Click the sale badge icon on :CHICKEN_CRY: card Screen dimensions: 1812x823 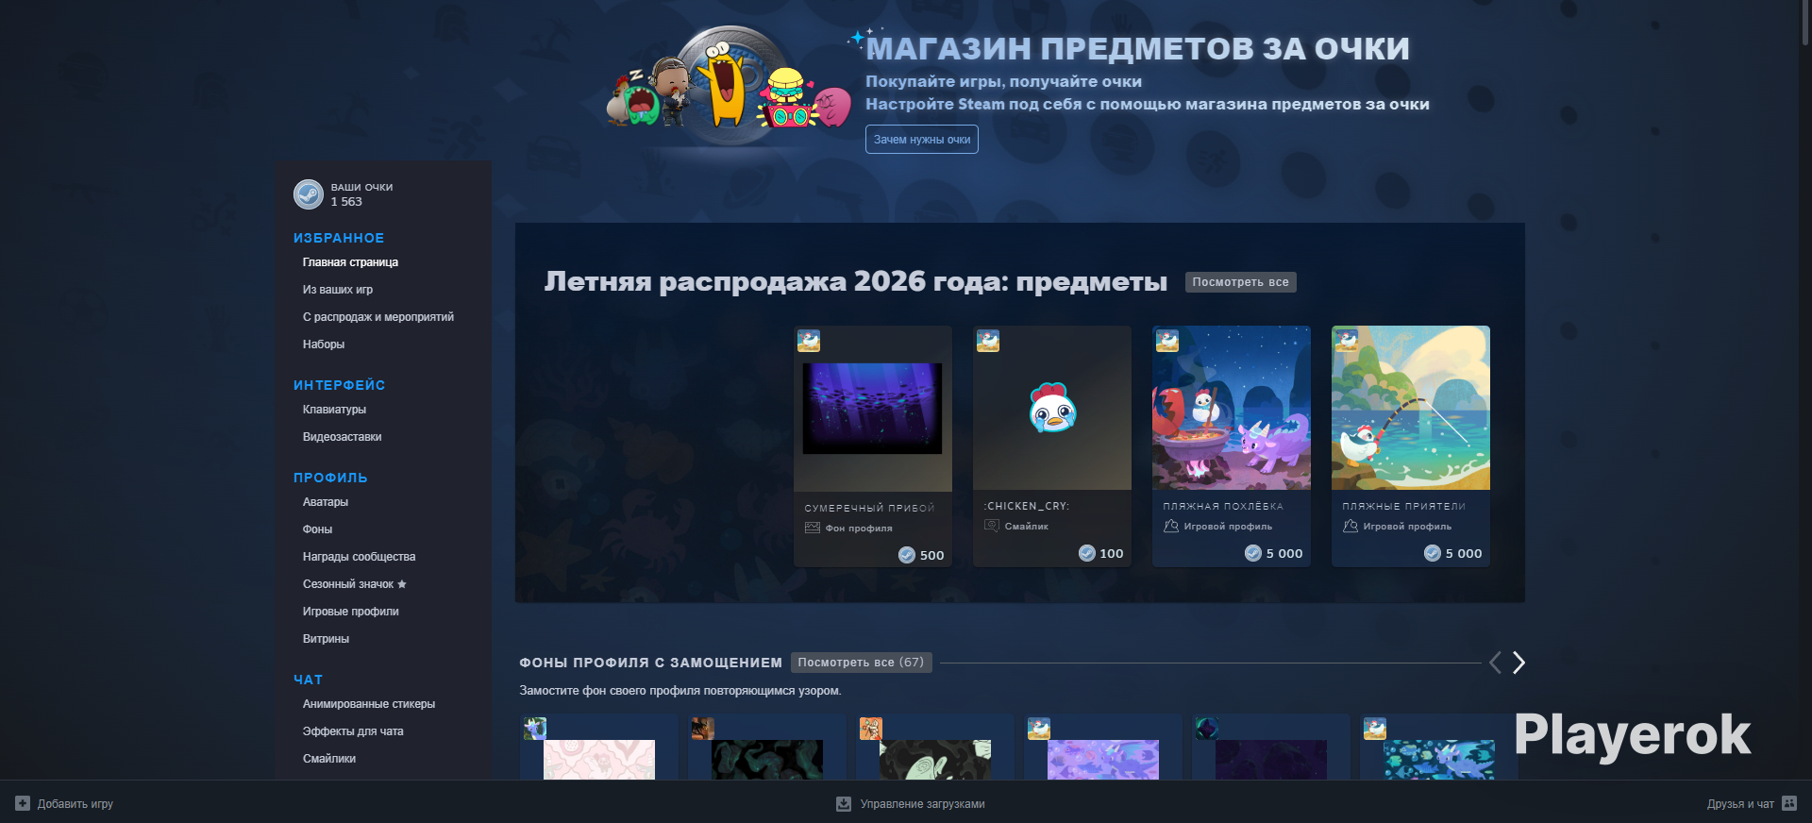coord(988,341)
